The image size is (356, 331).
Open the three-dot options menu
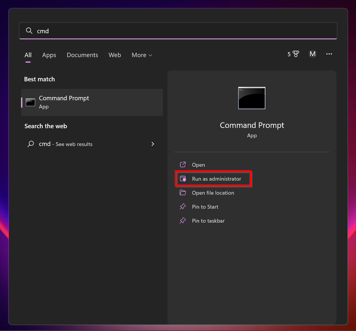pyautogui.click(x=329, y=54)
